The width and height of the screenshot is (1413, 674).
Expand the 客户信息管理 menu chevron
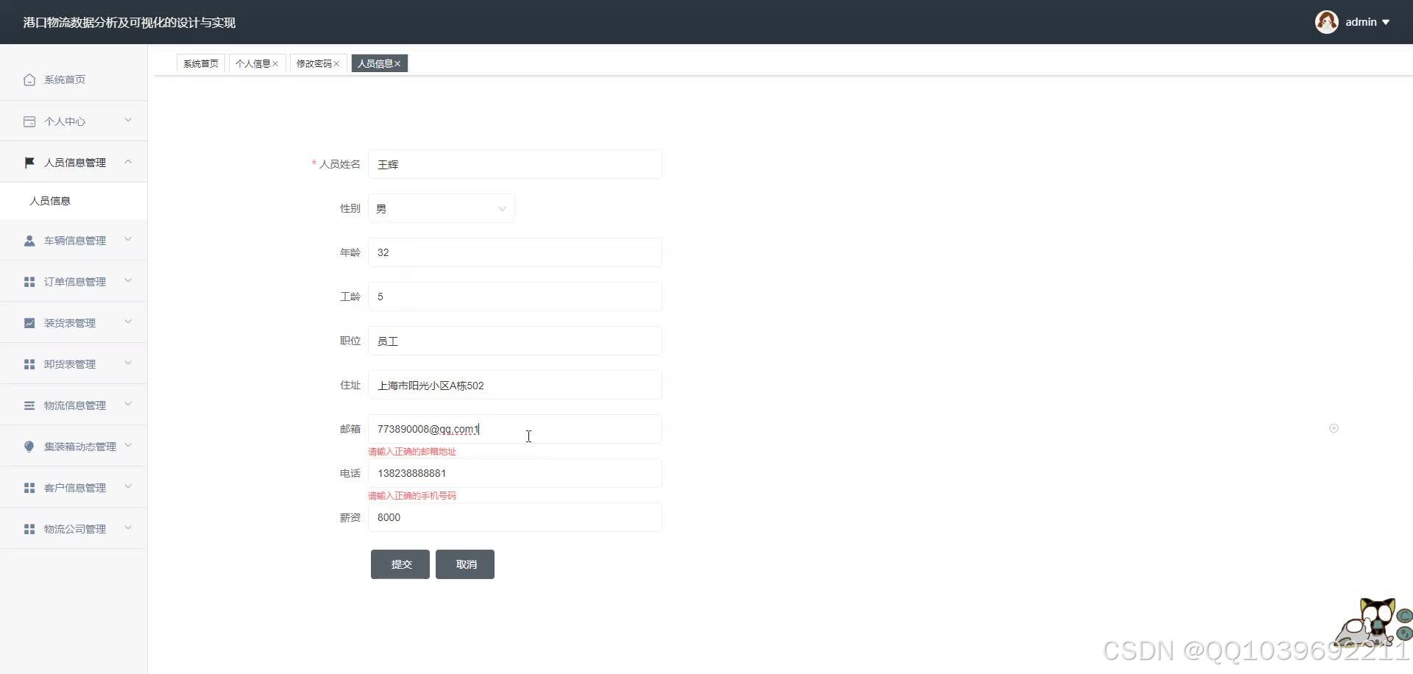128,487
